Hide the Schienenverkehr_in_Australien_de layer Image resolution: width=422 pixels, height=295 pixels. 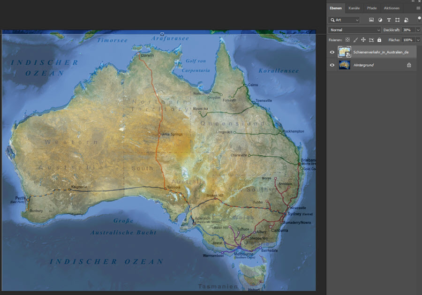(332, 52)
